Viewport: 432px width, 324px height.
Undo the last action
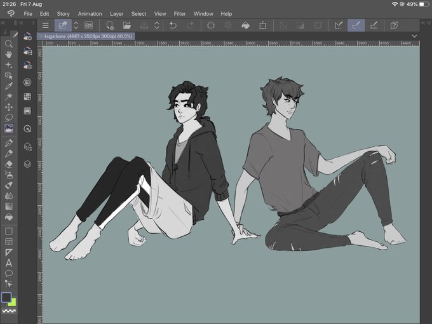(173, 25)
